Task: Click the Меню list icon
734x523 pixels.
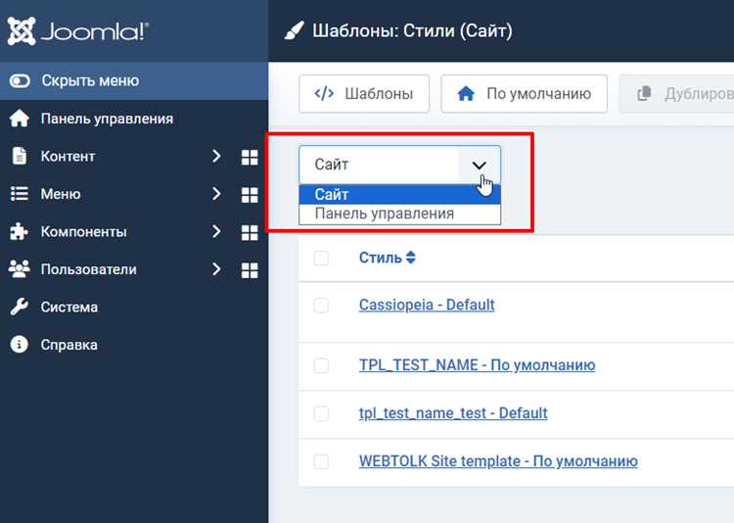Action: [20, 194]
